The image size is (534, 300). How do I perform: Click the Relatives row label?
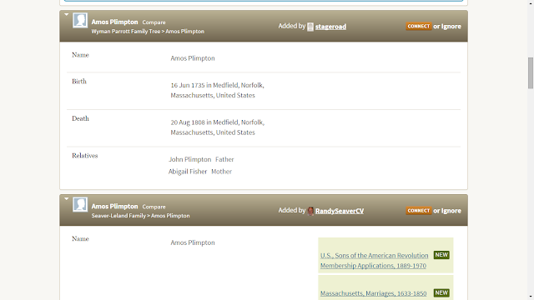tap(85, 156)
